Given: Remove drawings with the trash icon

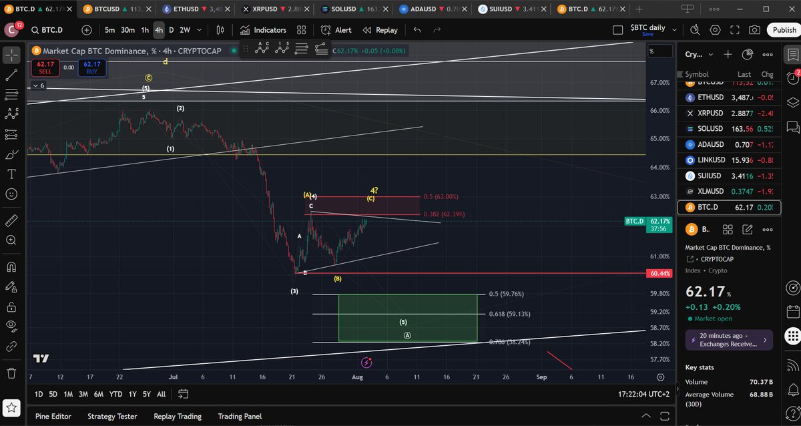Looking at the screenshot, I should pos(11,373).
